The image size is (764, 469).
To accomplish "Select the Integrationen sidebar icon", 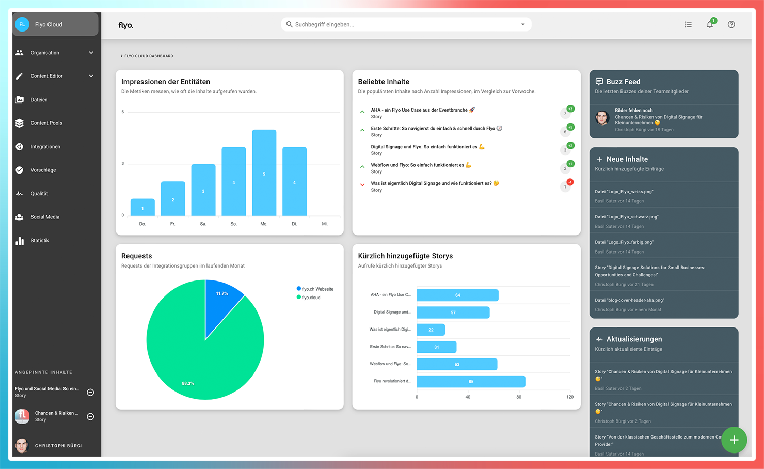I will point(20,147).
